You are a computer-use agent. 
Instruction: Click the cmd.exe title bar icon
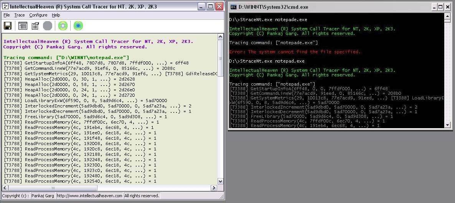[234, 7]
